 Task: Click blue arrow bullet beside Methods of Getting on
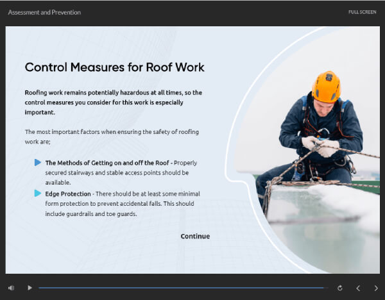38,162
